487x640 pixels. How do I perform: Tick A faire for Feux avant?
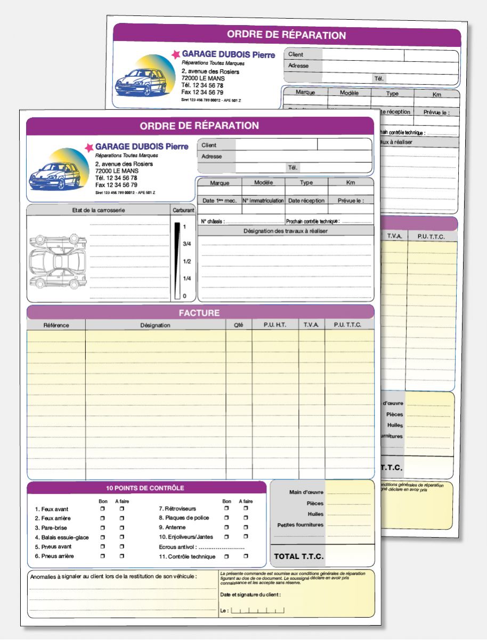pos(121,509)
